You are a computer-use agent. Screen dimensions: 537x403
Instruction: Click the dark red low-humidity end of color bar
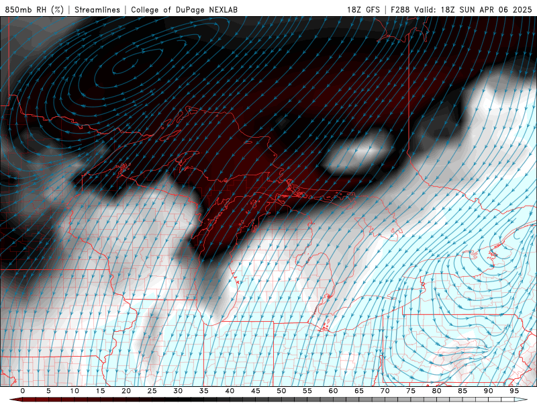17,400
